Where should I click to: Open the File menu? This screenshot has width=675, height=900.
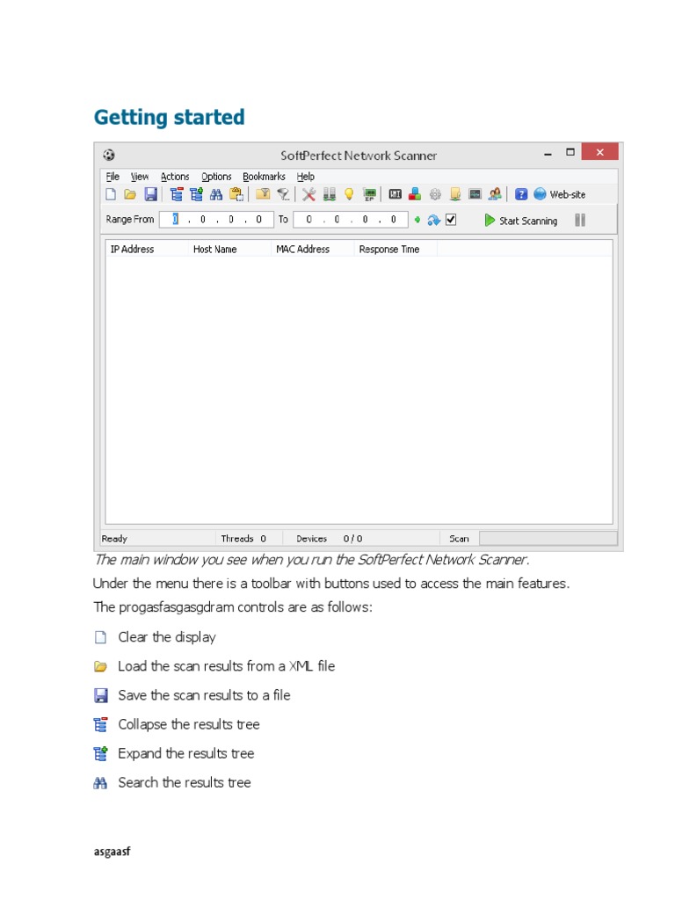pos(112,177)
